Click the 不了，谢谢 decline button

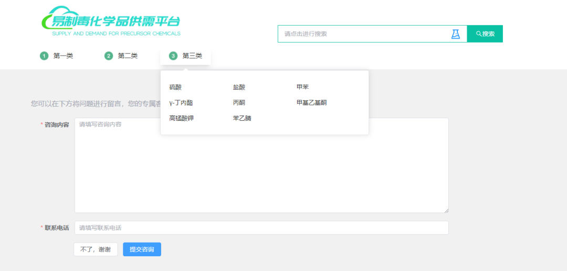96,249
